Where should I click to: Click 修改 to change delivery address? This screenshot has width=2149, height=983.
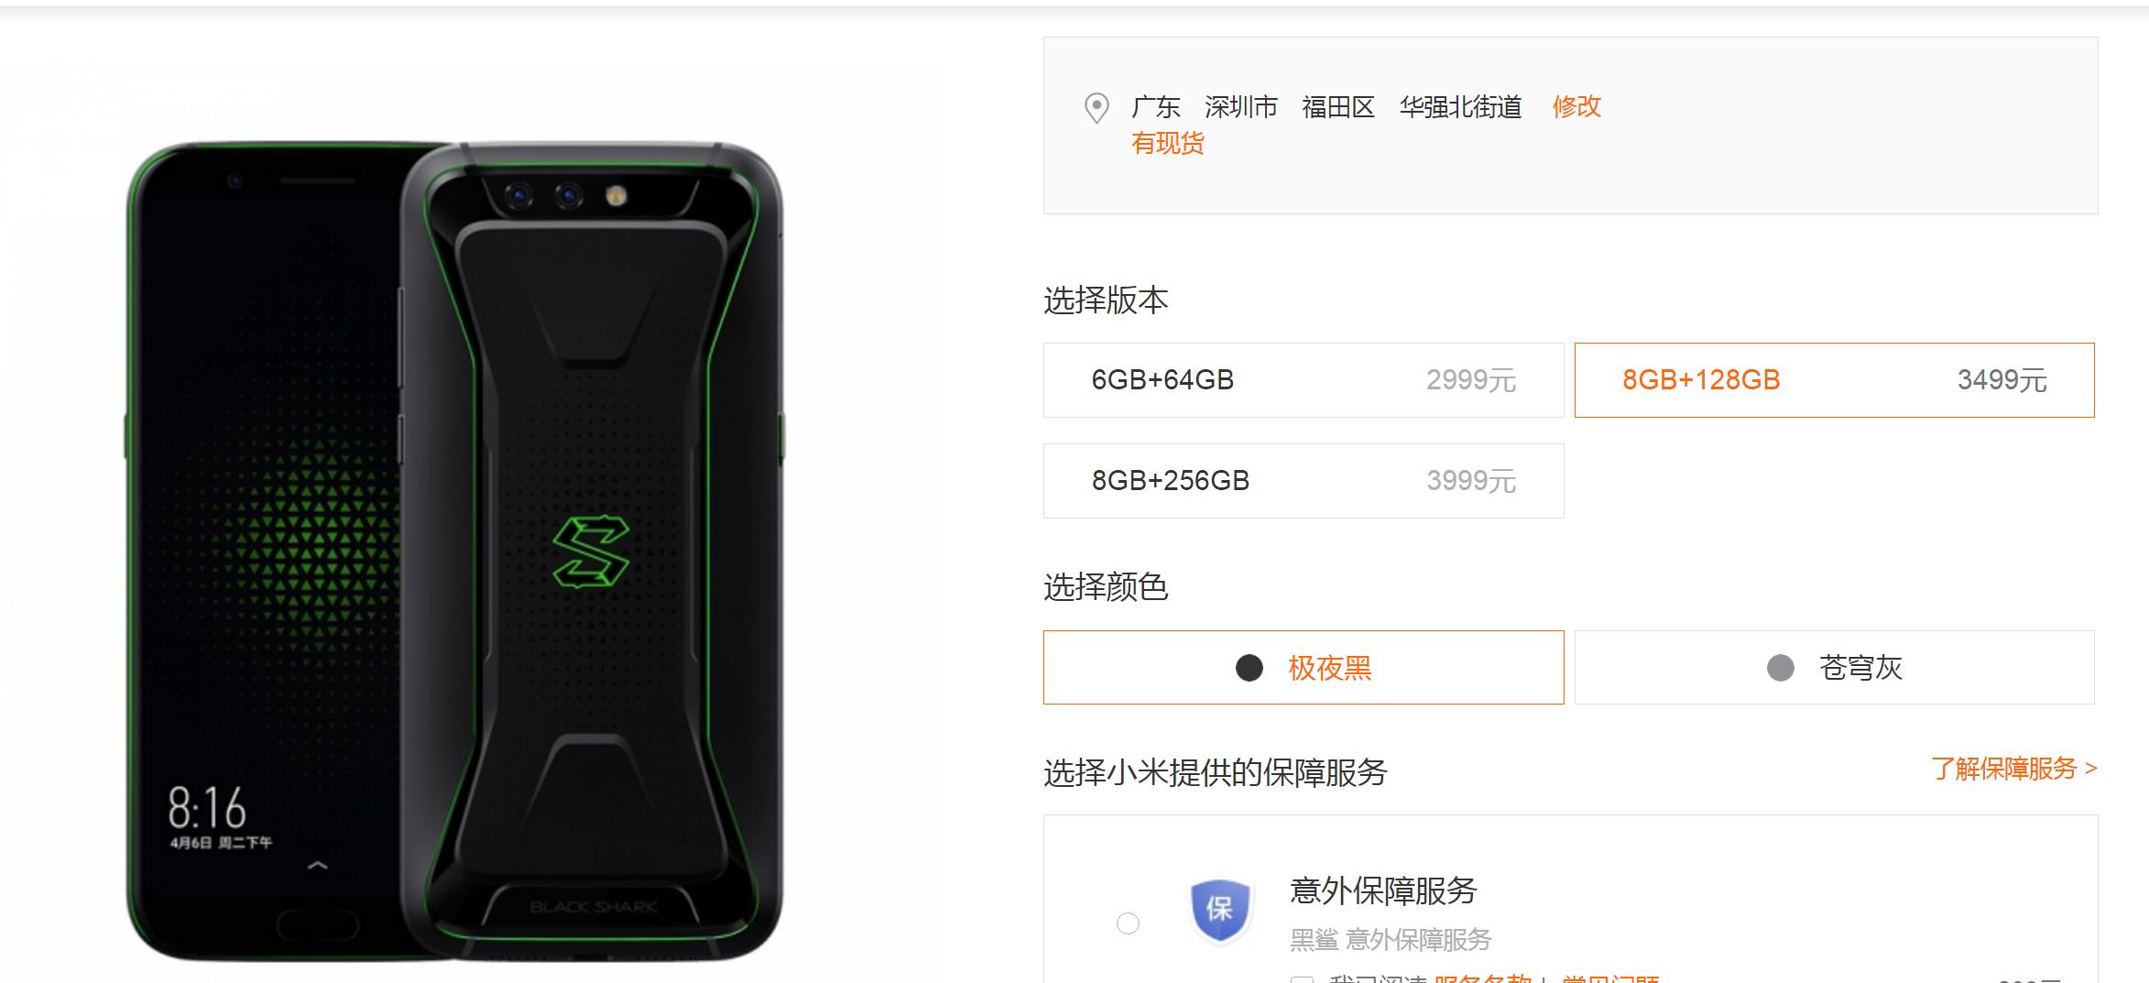1576,107
